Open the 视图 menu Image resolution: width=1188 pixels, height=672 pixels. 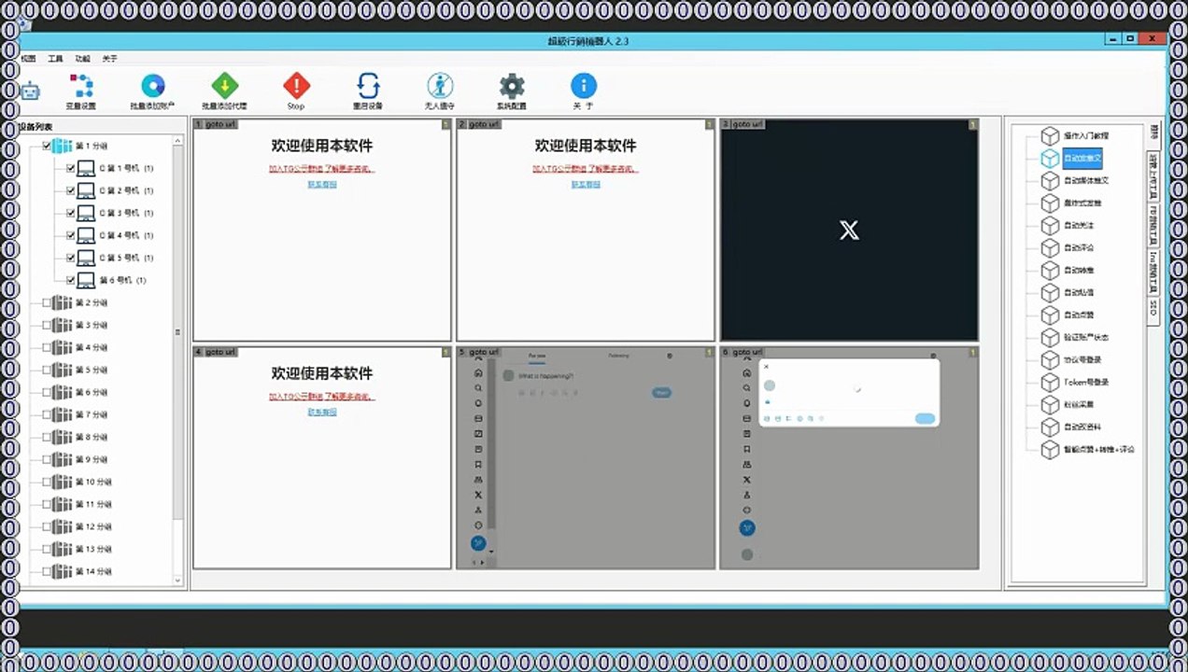[28, 58]
